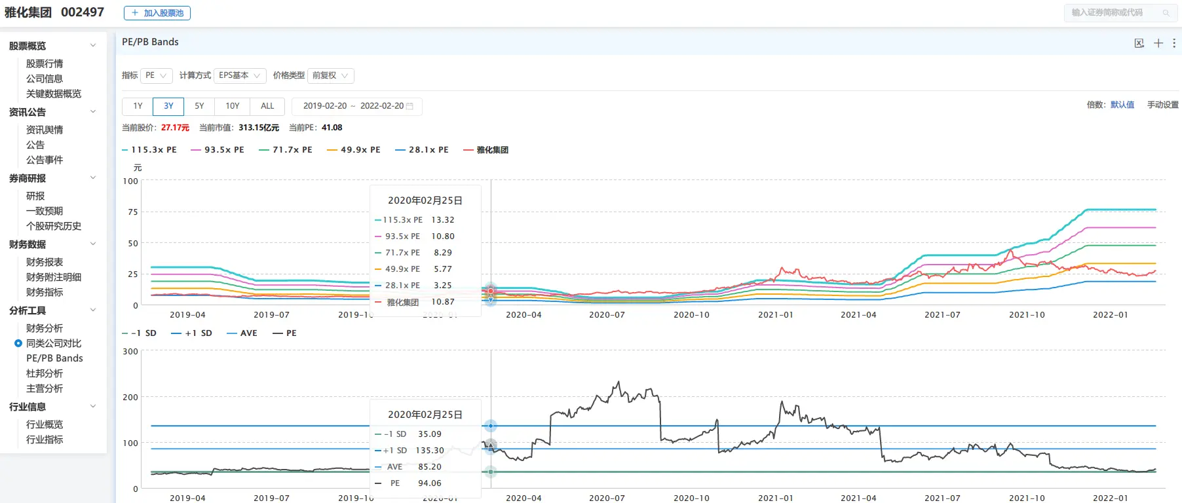Open PE/PB Bands in sidebar
1182x503 pixels.
(x=54, y=358)
